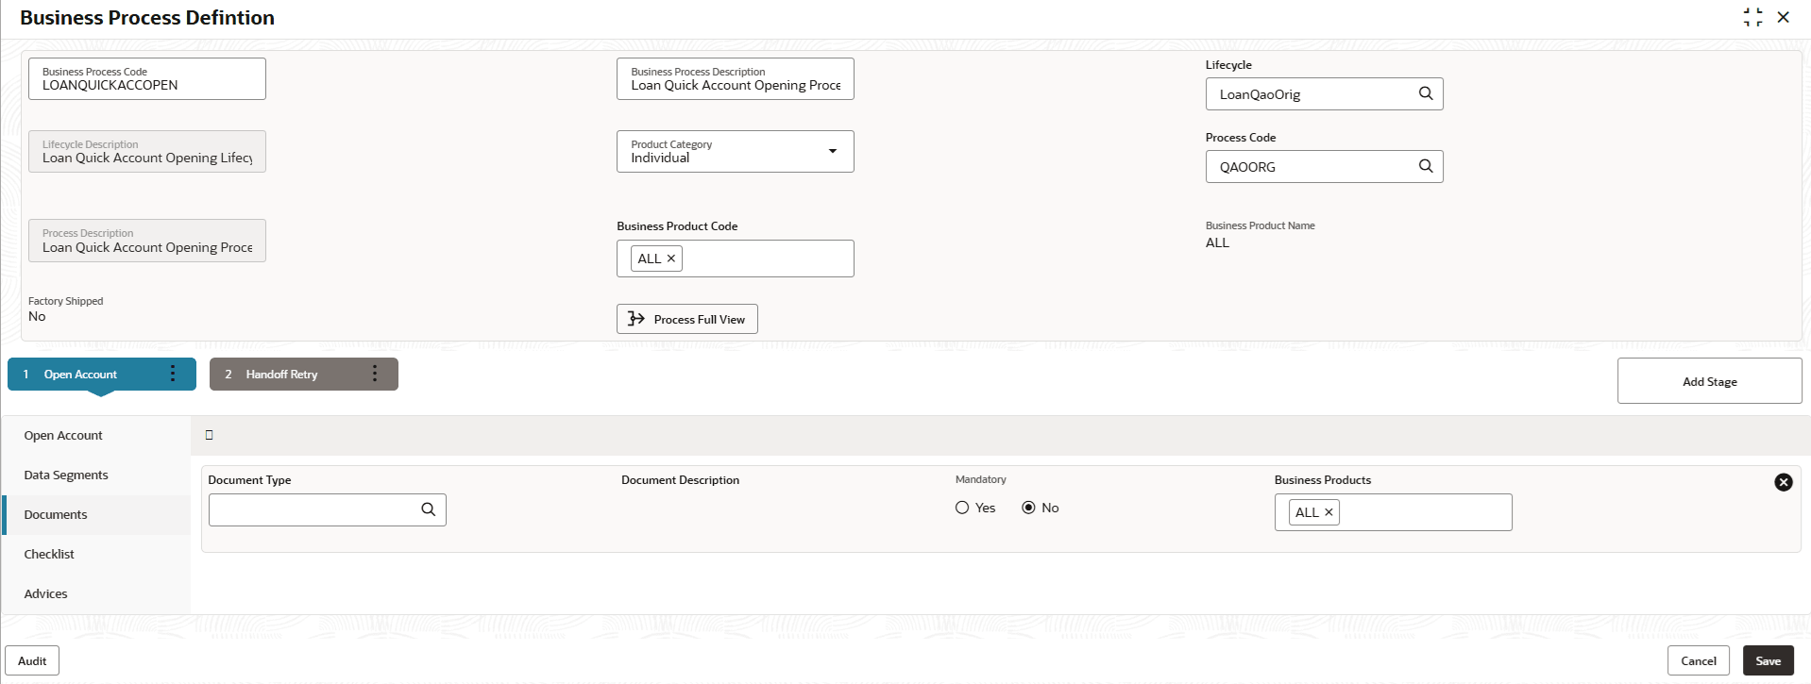Delete the document row with the black X icon
The image size is (1811, 684).
(1783, 482)
